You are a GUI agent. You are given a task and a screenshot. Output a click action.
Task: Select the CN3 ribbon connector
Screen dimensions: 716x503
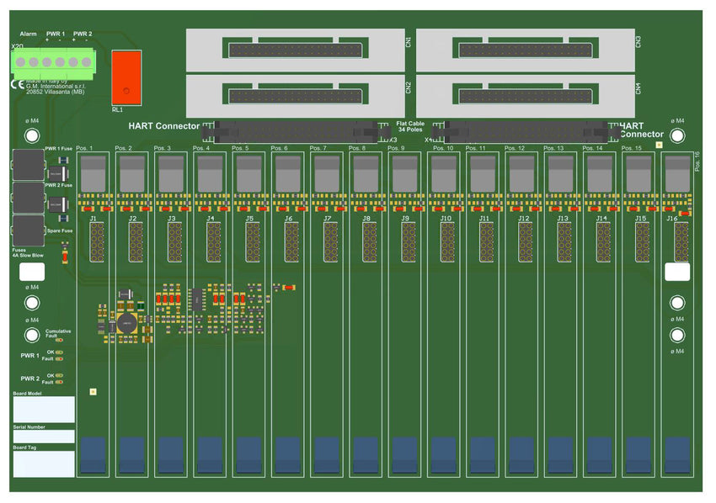pyautogui.click(x=525, y=50)
